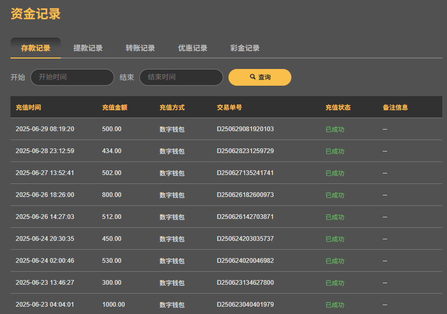The width and height of the screenshot is (447, 314).
Task: Select the 充值金额 column header
Action: coord(116,107)
